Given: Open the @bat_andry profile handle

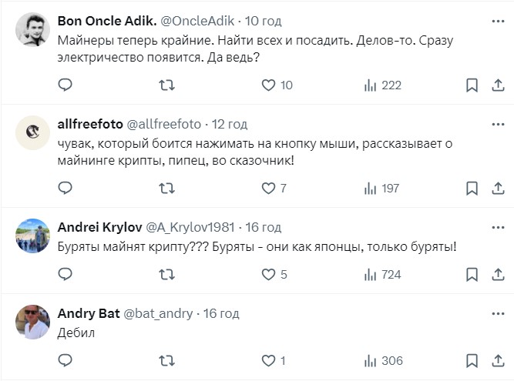Looking at the screenshot, I should pos(160,313).
